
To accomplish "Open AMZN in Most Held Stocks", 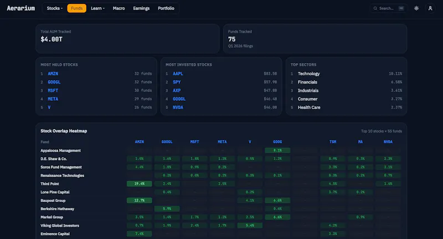I will click(53, 74).
